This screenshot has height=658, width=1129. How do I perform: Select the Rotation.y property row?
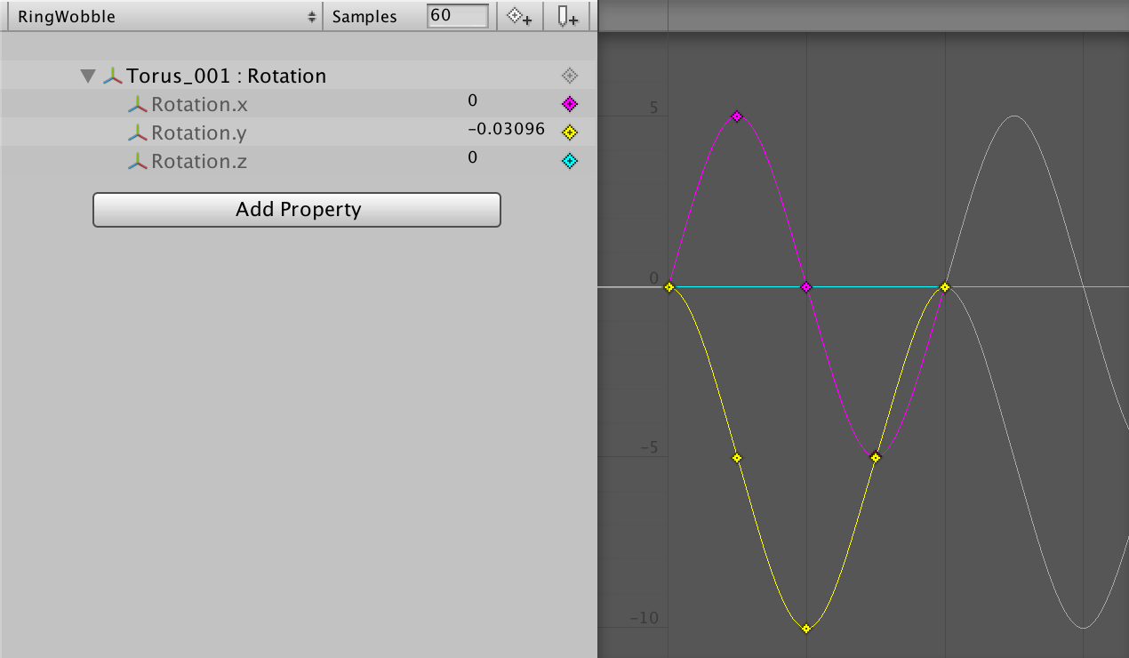(x=199, y=133)
